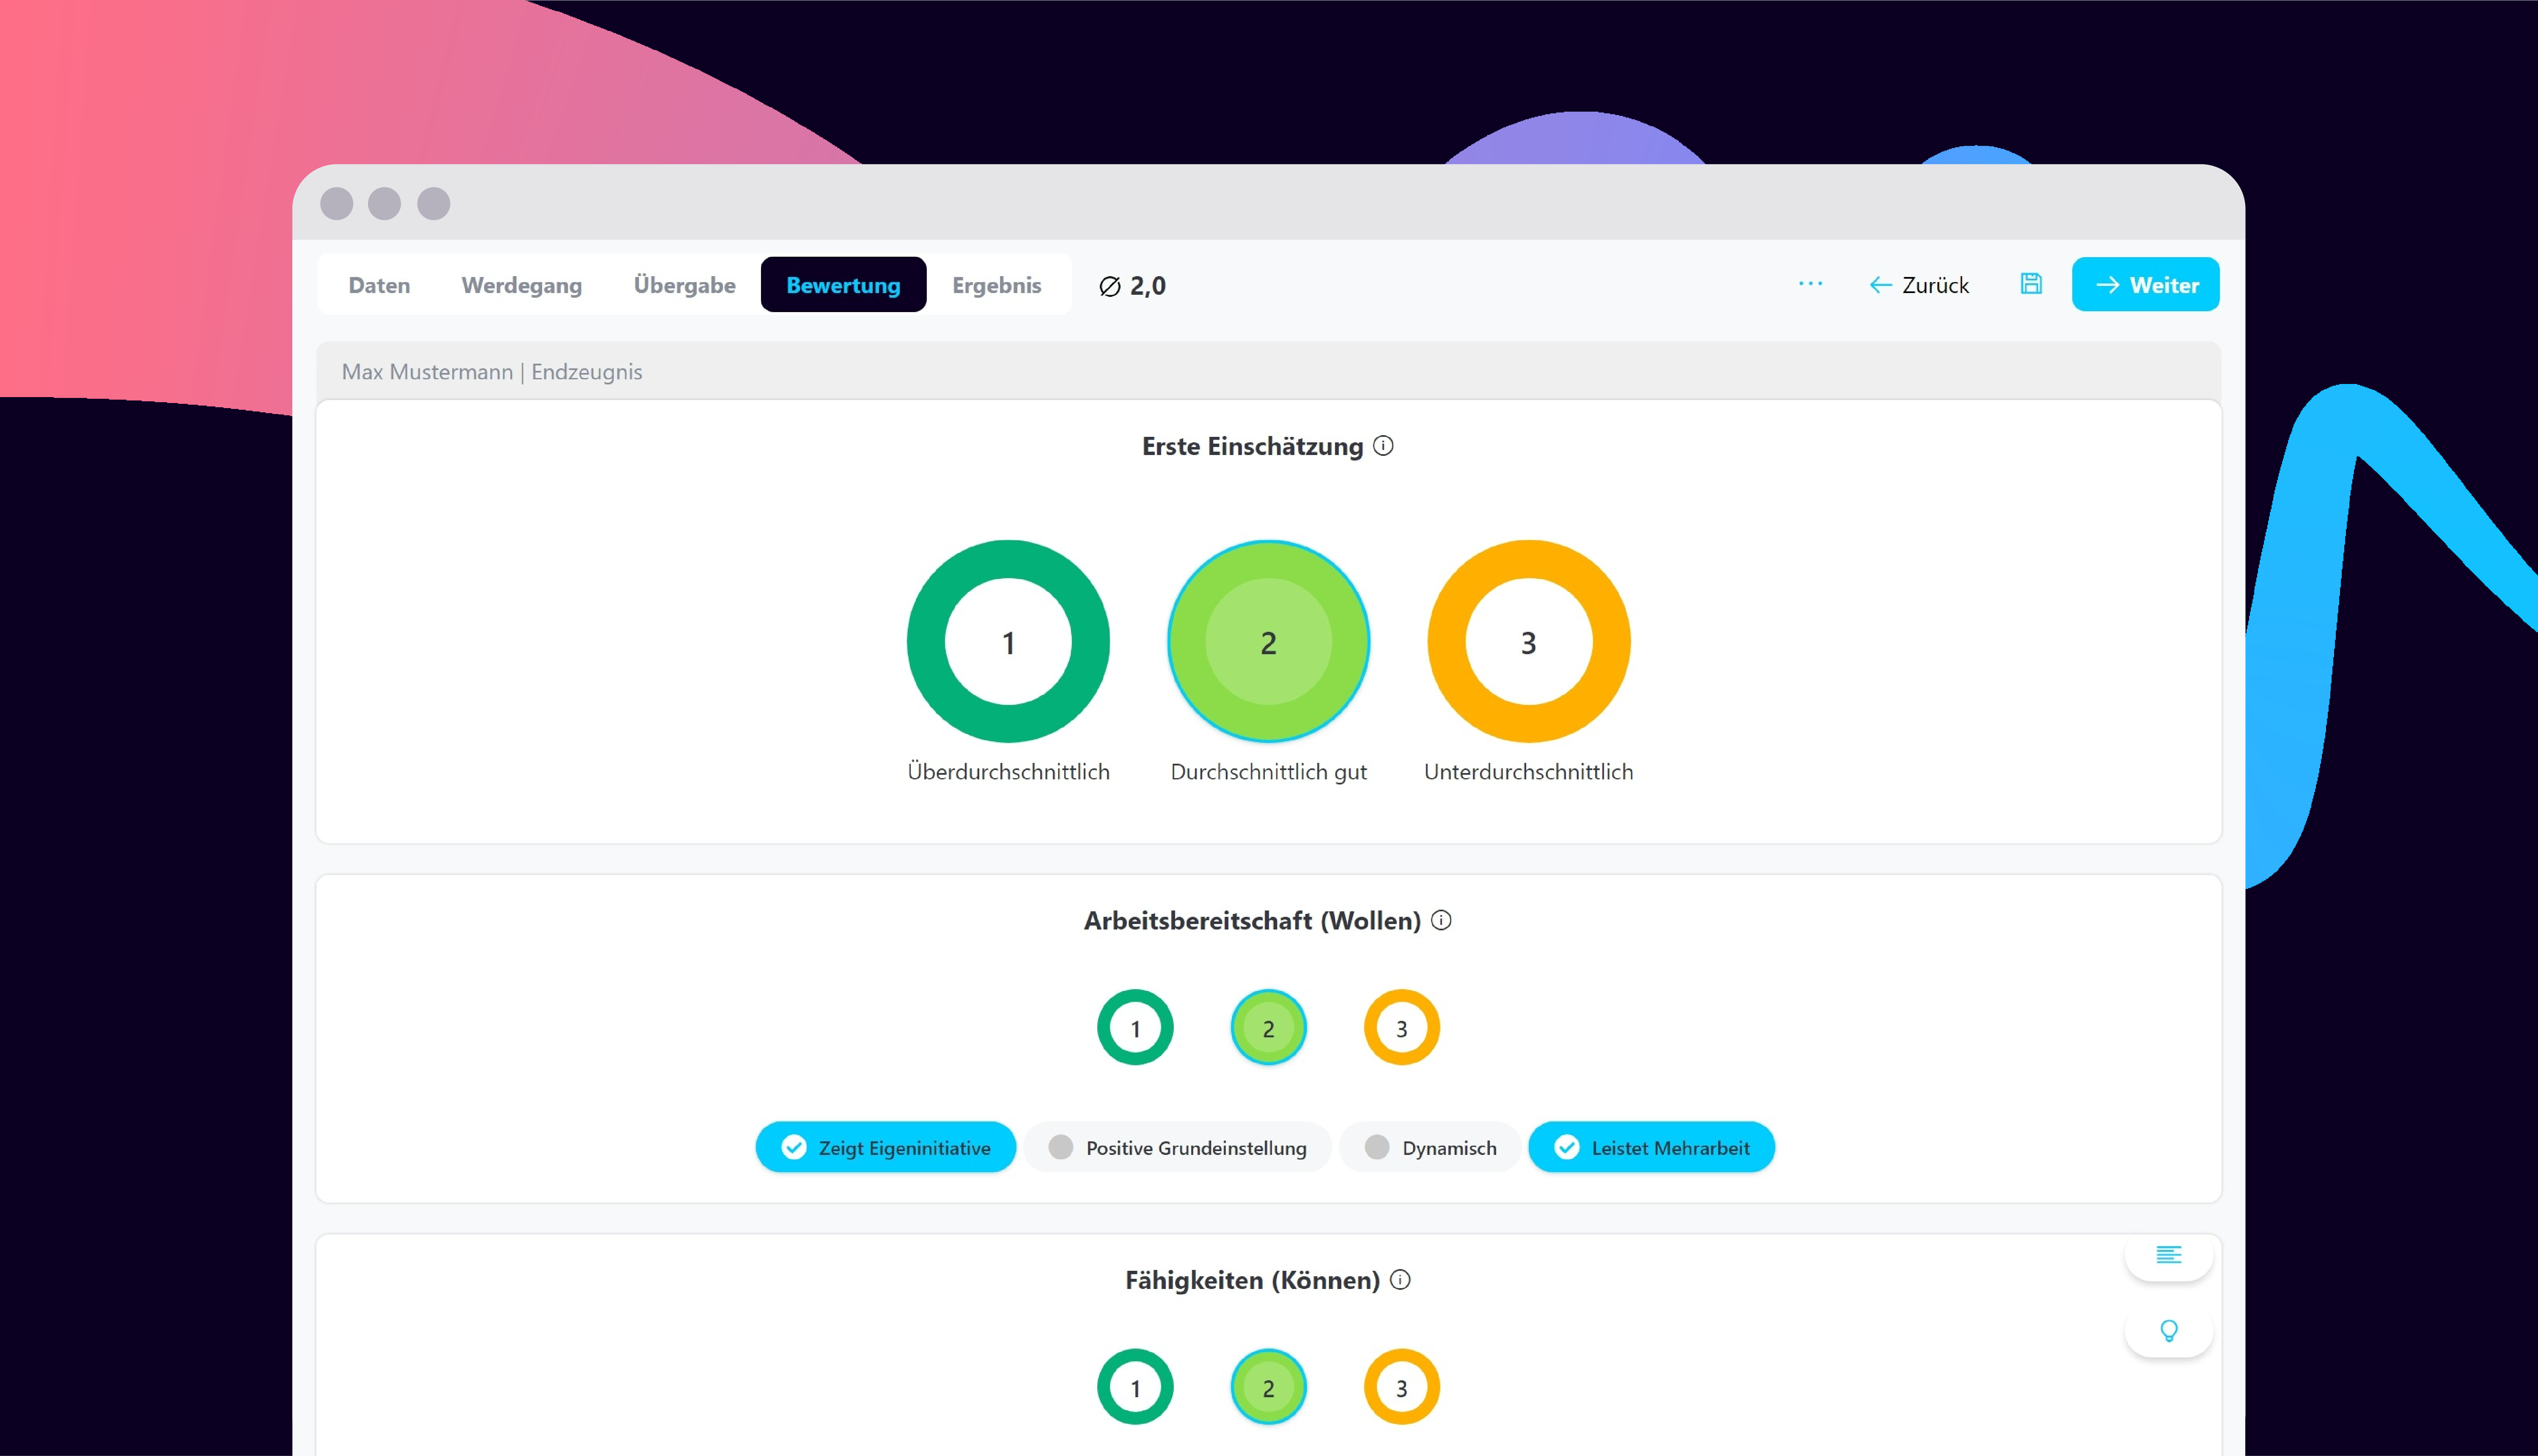Disable the Leistet Mehrarbeit chip
This screenshot has width=2538, height=1456.
click(x=1651, y=1147)
